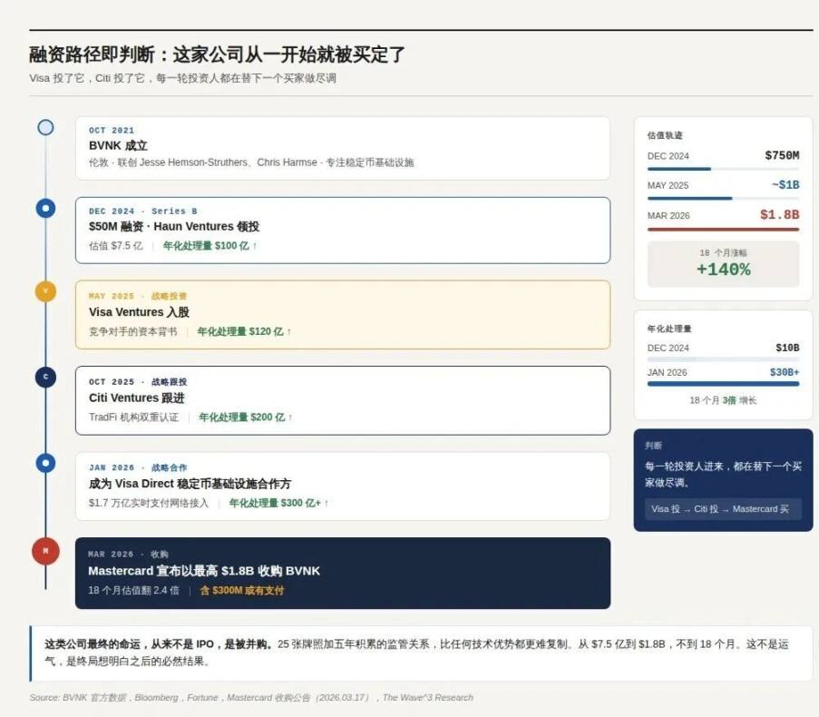Click the Mastercard $1.8B 收购 BVNK banner
This screenshot has width=819, height=717.
click(x=342, y=573)
